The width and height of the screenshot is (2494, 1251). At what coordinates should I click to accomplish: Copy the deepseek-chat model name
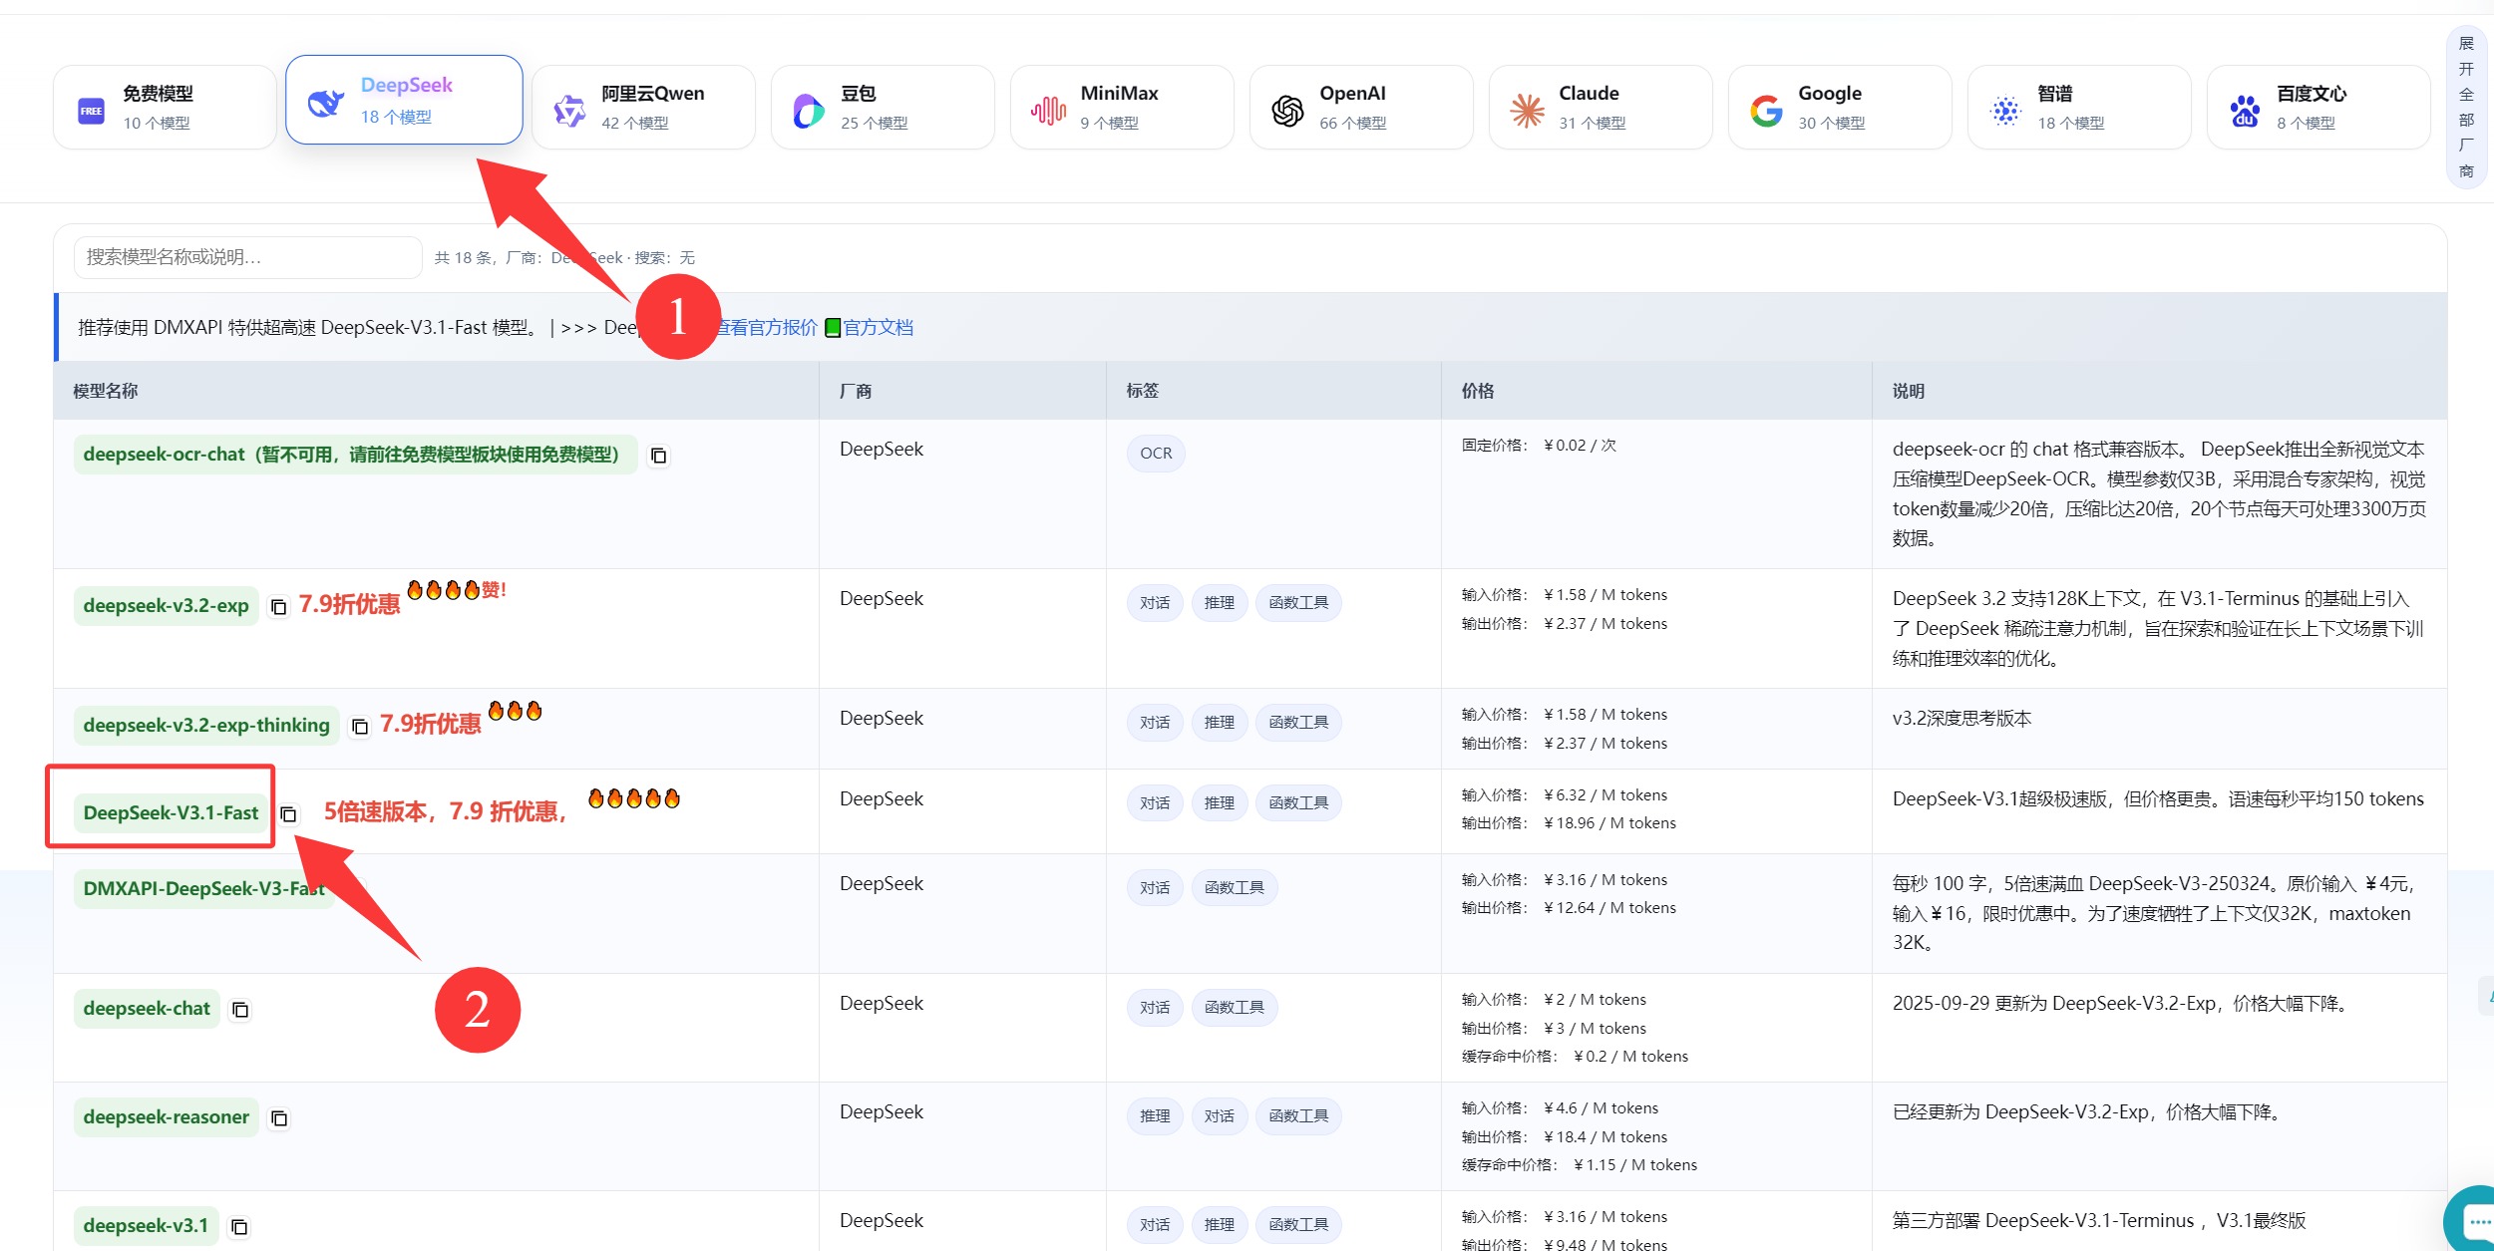240,1010
